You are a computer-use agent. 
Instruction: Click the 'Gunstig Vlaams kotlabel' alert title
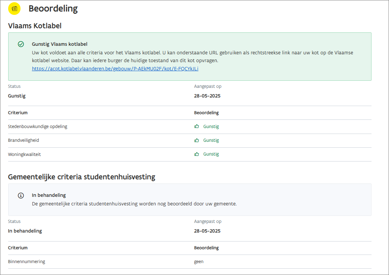pos(60,44)
